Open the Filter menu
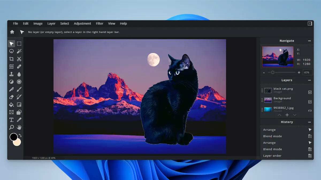This screenshot has width=321, height=180. [x=100, y=23]
